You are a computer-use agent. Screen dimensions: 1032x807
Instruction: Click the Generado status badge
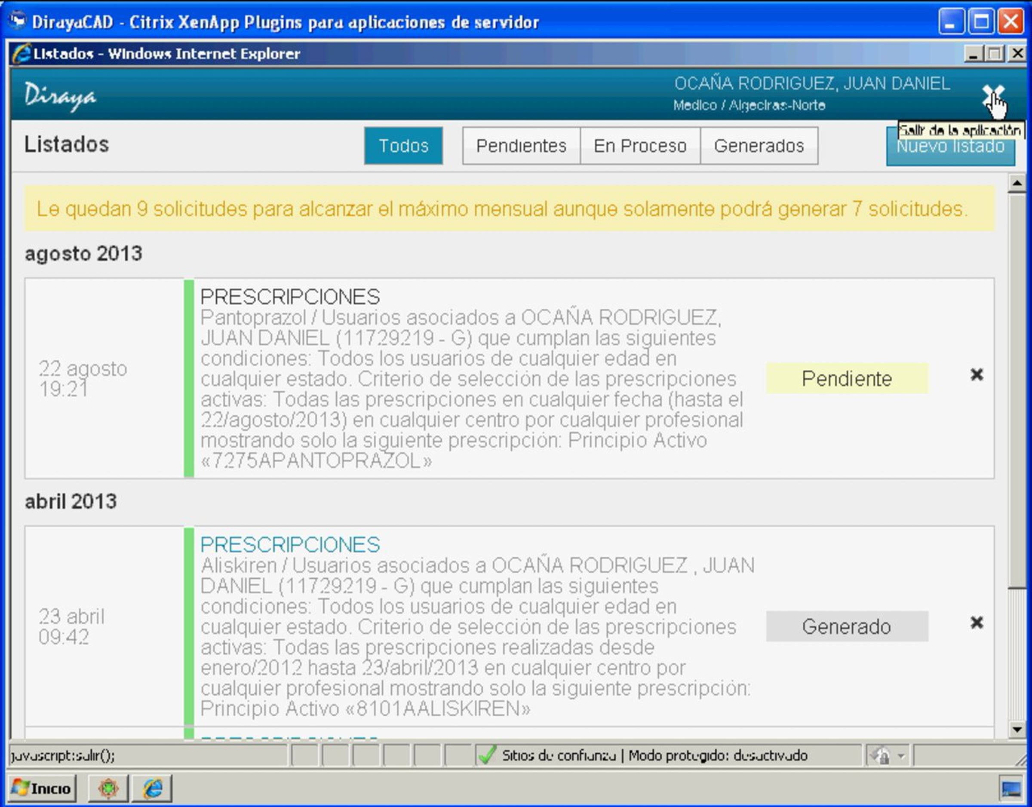846,626
